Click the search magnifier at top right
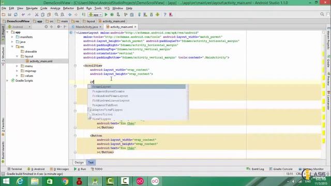Viewport: 331px width, 186px height. click(x=322, y=14)
